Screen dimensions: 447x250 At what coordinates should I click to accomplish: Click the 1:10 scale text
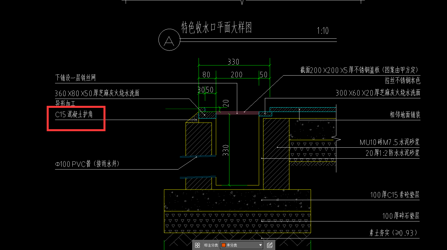[322, 31]
